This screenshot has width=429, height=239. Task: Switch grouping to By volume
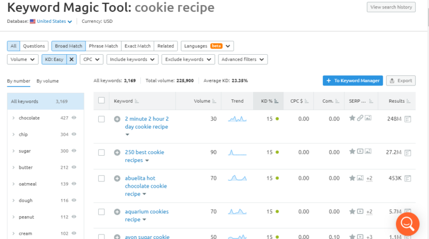point(47,81)
